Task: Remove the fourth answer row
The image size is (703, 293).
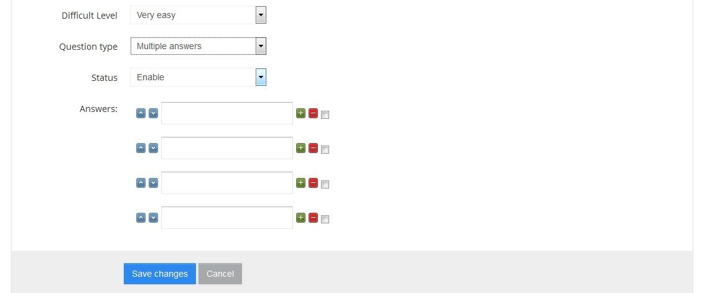Action: (x=313, y=218)
